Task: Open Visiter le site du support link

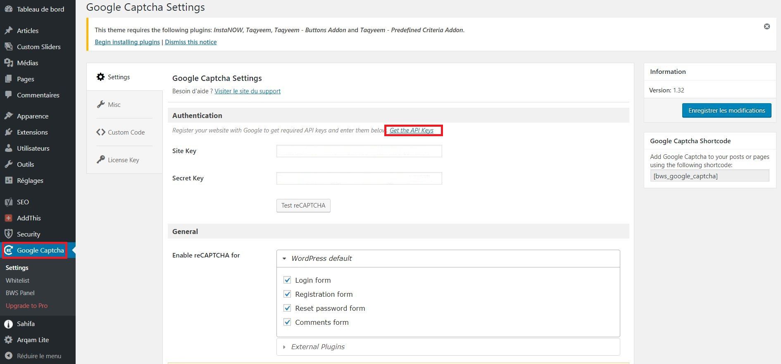Action: (x=248, y=91)
